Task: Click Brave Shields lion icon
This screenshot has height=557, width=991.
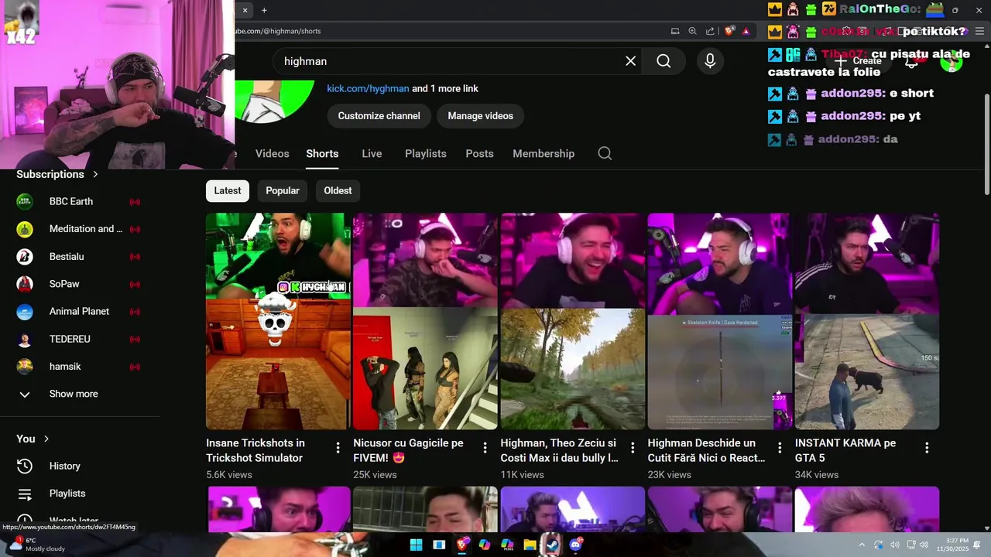Action: click(x=729, y=31)
